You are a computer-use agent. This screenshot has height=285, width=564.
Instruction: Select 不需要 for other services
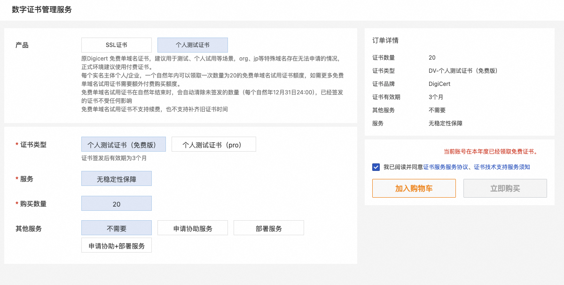(116, 228)
